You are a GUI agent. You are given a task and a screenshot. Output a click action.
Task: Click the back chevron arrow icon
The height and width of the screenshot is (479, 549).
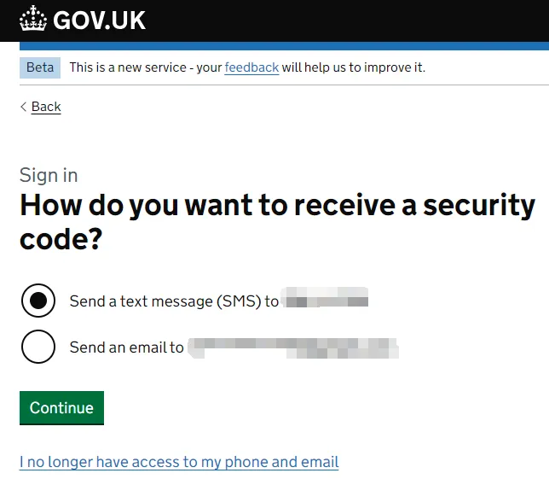tap(24, 107)
